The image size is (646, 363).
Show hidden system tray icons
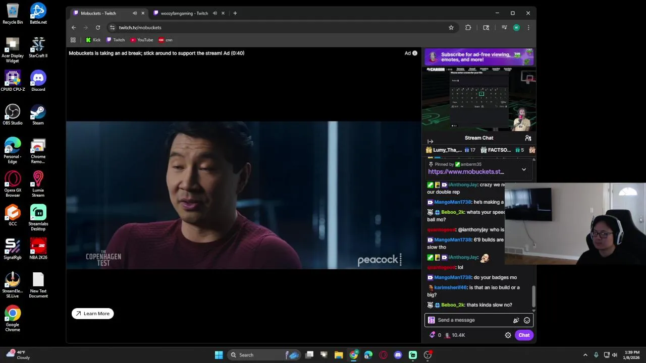(x=585, y=355)
